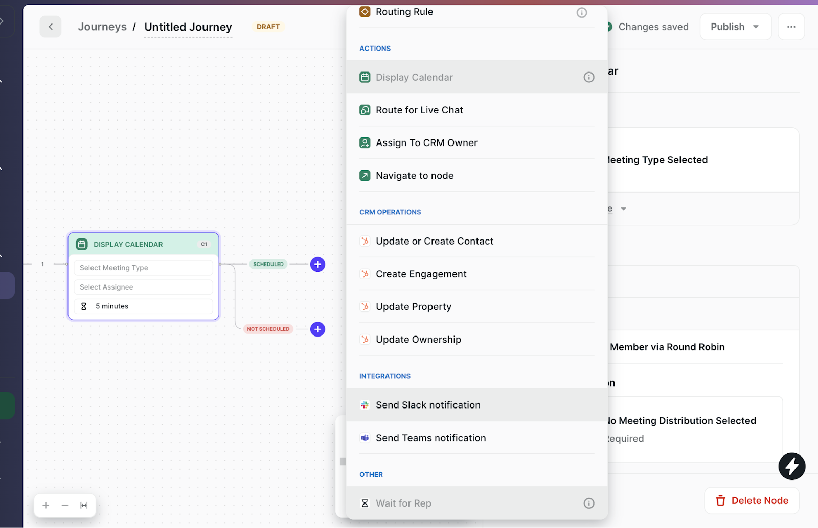The height and width of the screenshot is (528, 818).
Task: Click the plus button after SCHEDULED branch
Action: pyautogui.click(x=317, y=265)
